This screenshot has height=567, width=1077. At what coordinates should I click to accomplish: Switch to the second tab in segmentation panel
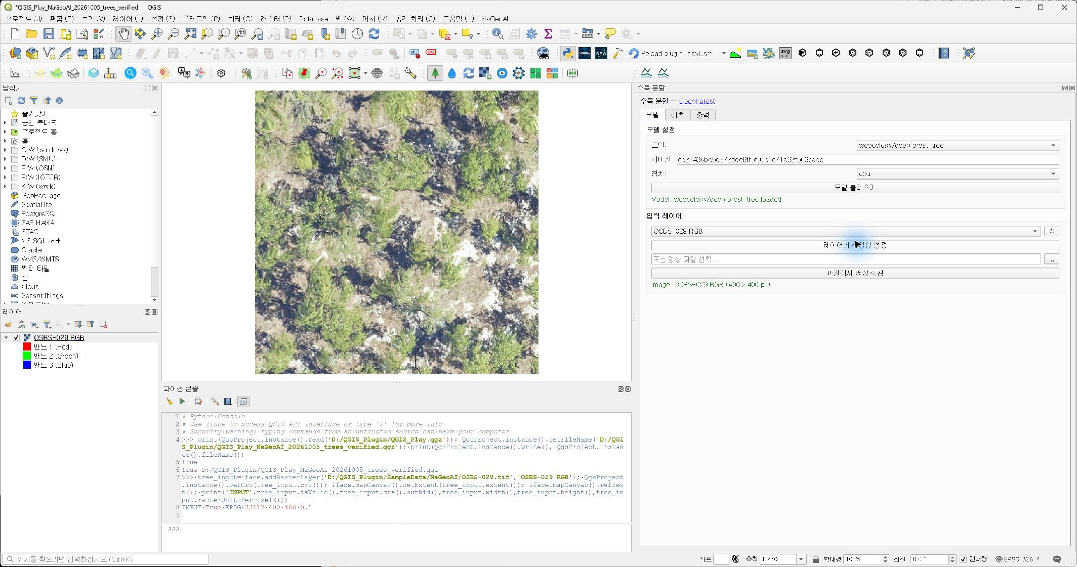677,115
